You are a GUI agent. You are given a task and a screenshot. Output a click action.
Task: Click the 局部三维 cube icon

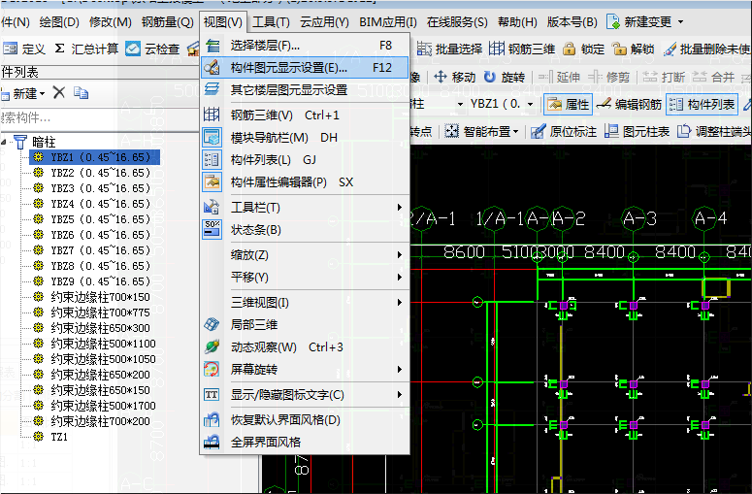pyautogui.click(x=212, y=325)
